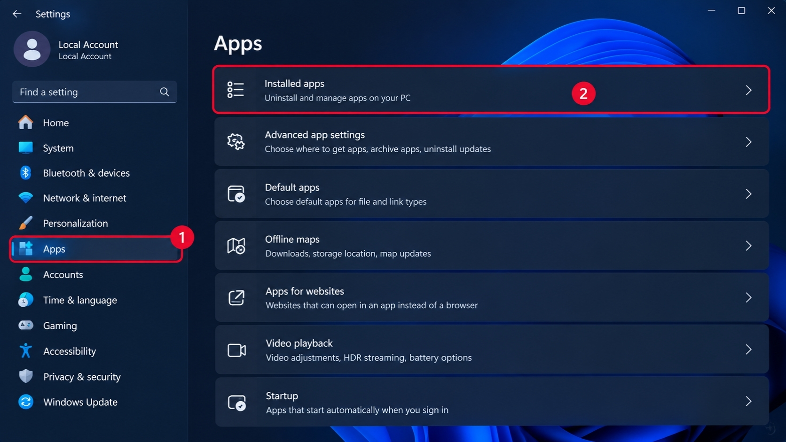Open Accounts section label

[x=63, y=274]
